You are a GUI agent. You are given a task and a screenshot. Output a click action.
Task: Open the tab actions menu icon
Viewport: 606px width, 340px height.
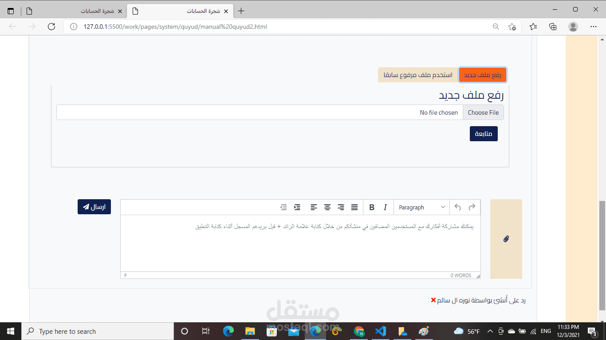[x=11, y=11]
